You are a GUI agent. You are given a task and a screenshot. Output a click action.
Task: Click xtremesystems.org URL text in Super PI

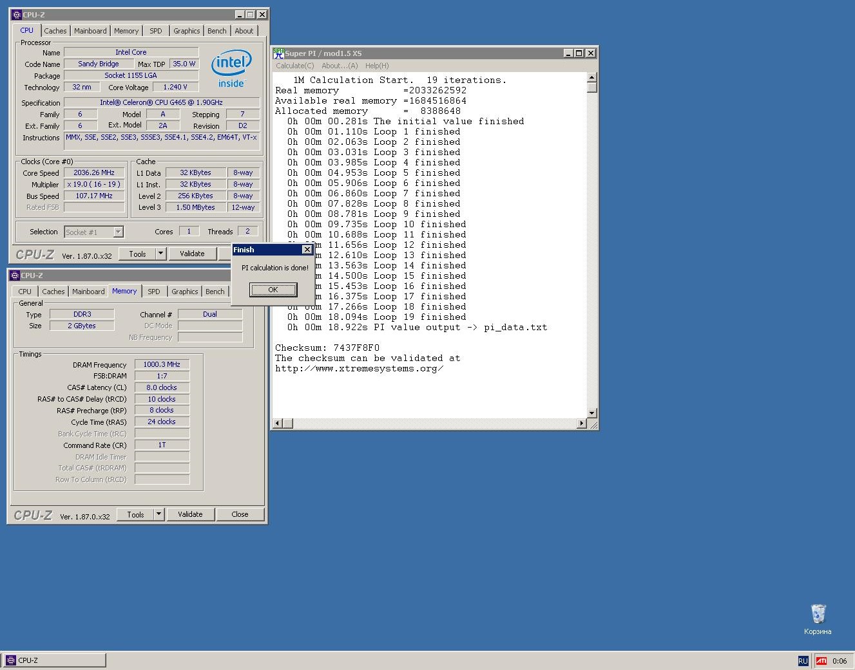(x=359, y=368)
